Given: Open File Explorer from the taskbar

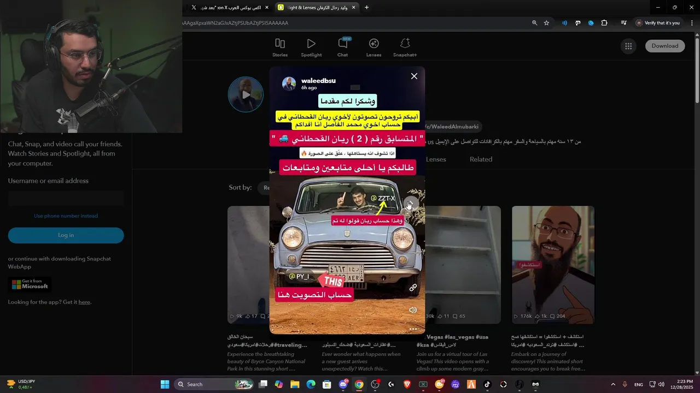Looking at the screenshot, I should point(295,384).
